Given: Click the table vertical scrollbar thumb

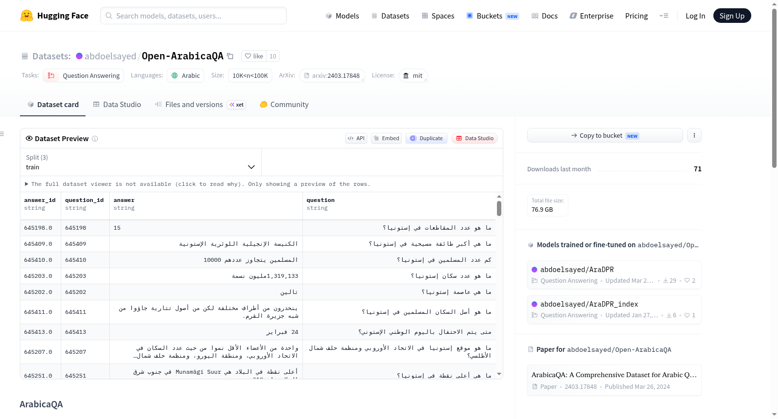Looking at the screenshot, I should 499,209.
